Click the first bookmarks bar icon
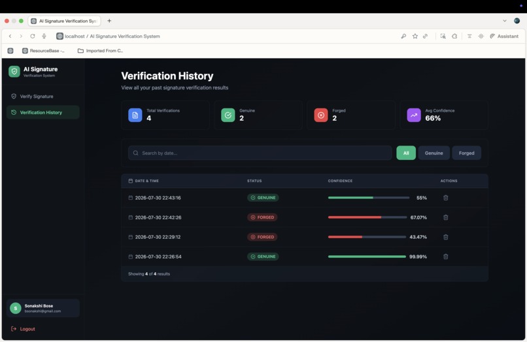The height and width of the screenshot is (342, 527). click(10, 51)
